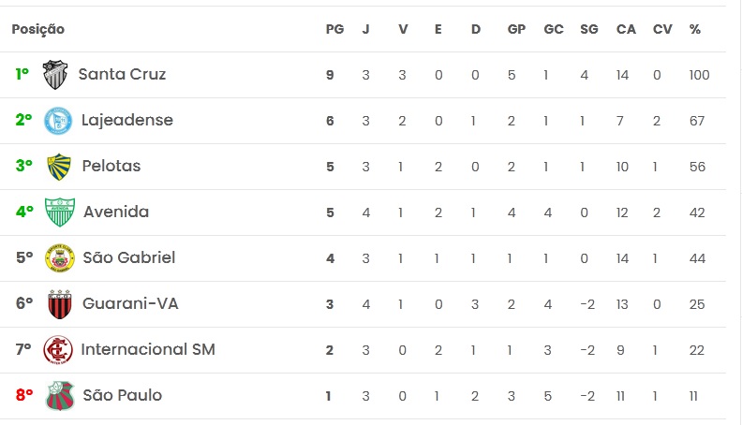
Task: Click the Lajeadense club crest
Action: click(59, 120)
